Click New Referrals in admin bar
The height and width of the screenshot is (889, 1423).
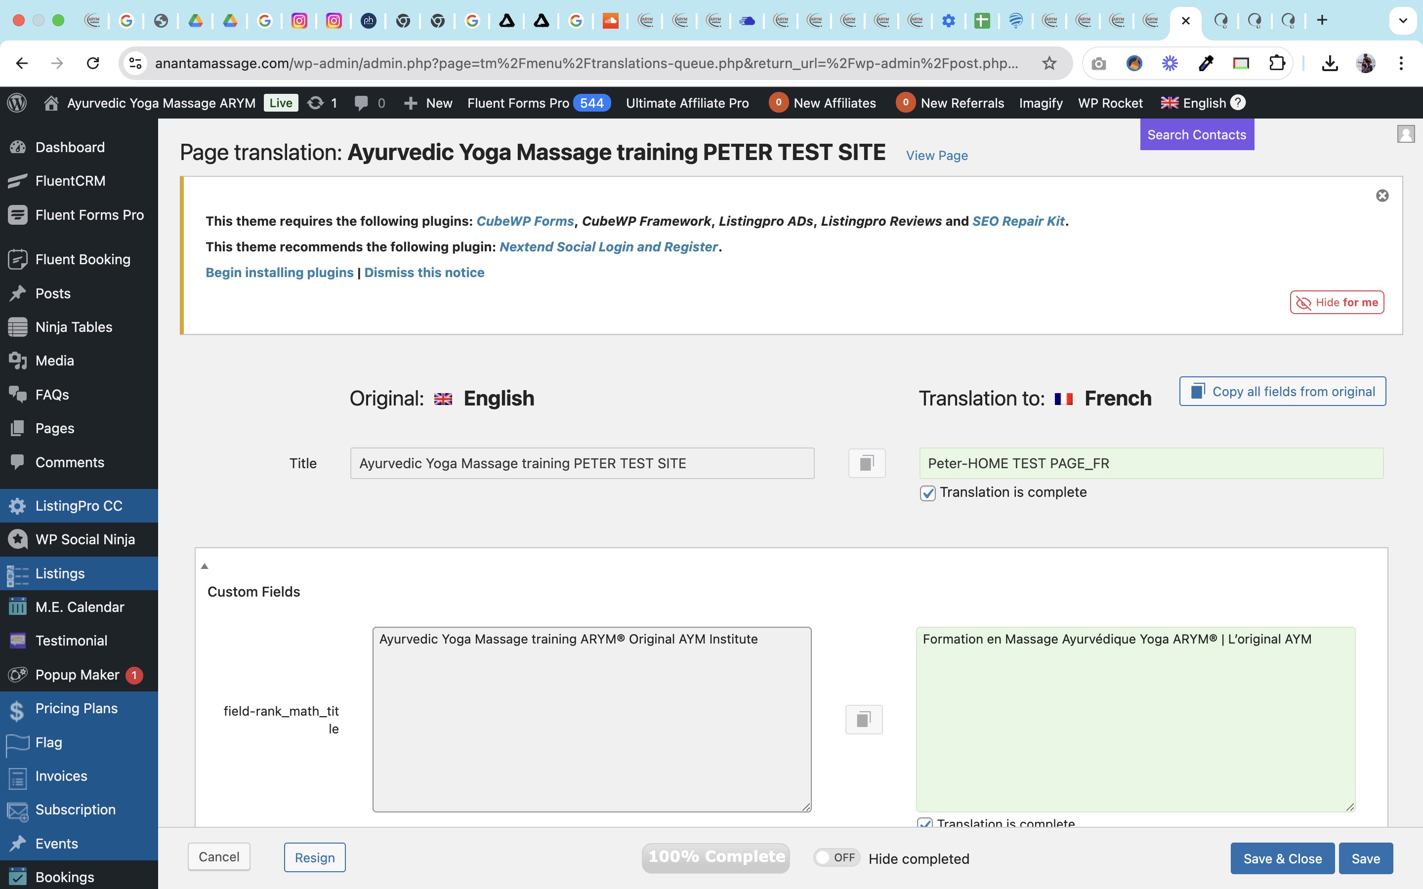point(950,103)
